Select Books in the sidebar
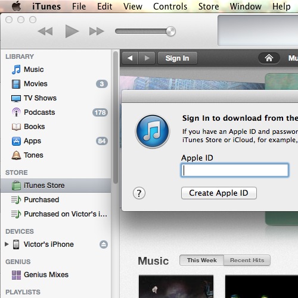The width and height of the screenshot is (298, 298). (55, 127)
